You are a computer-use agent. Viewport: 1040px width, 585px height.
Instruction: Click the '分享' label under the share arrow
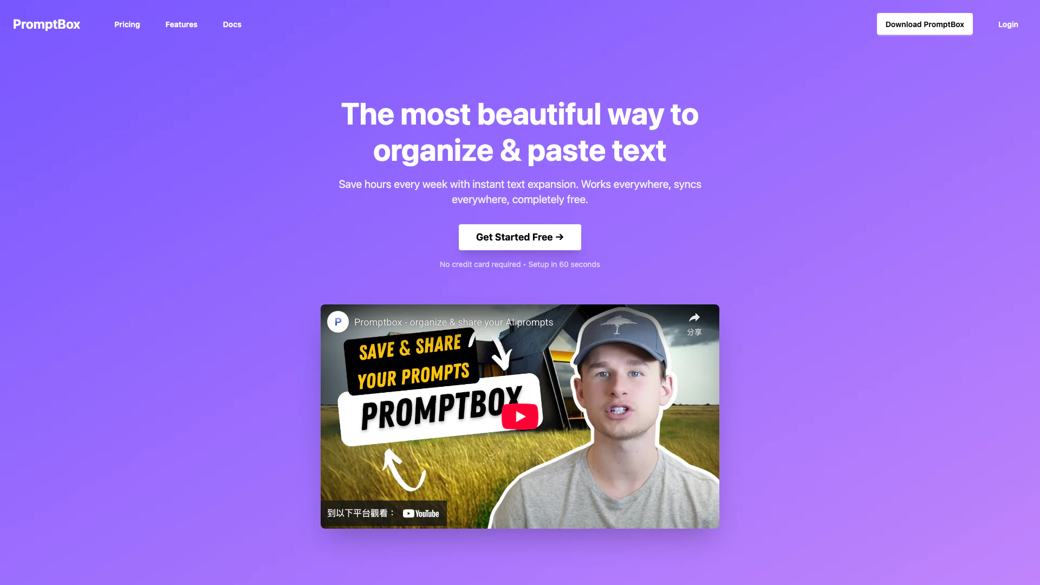click(694, 332)
